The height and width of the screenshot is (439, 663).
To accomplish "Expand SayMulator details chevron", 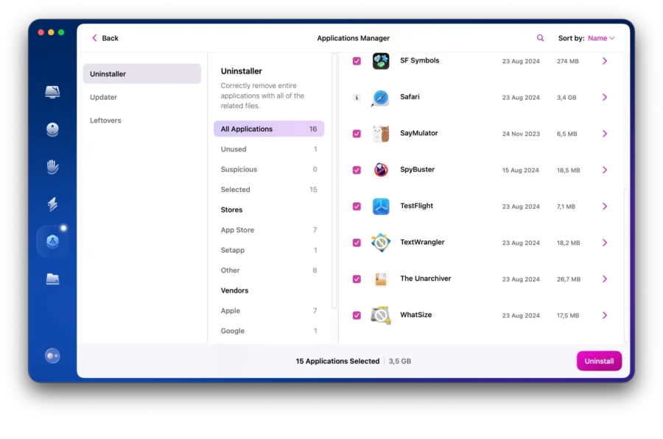I will [x=605, y=134].
